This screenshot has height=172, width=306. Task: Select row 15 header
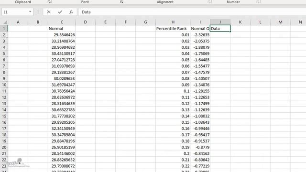pos(4,116)
